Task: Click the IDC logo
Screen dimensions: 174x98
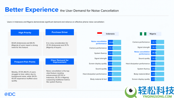Action: (x=10, y=94)
